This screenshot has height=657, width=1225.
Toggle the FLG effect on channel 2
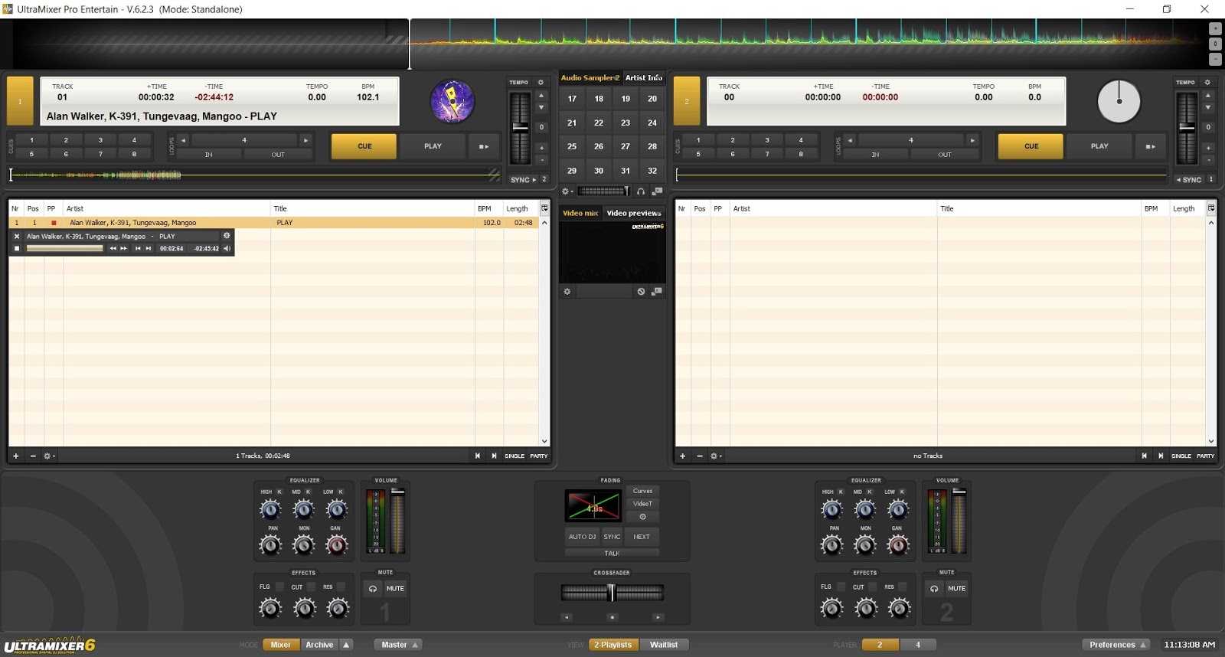tap(841, 587)
